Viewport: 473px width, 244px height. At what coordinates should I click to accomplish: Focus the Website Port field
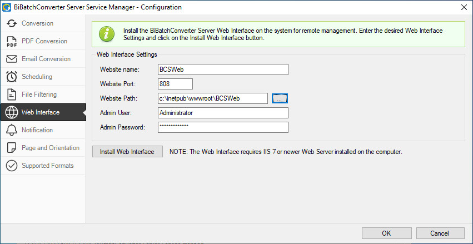pyautogui.click(x=175, y=84)
